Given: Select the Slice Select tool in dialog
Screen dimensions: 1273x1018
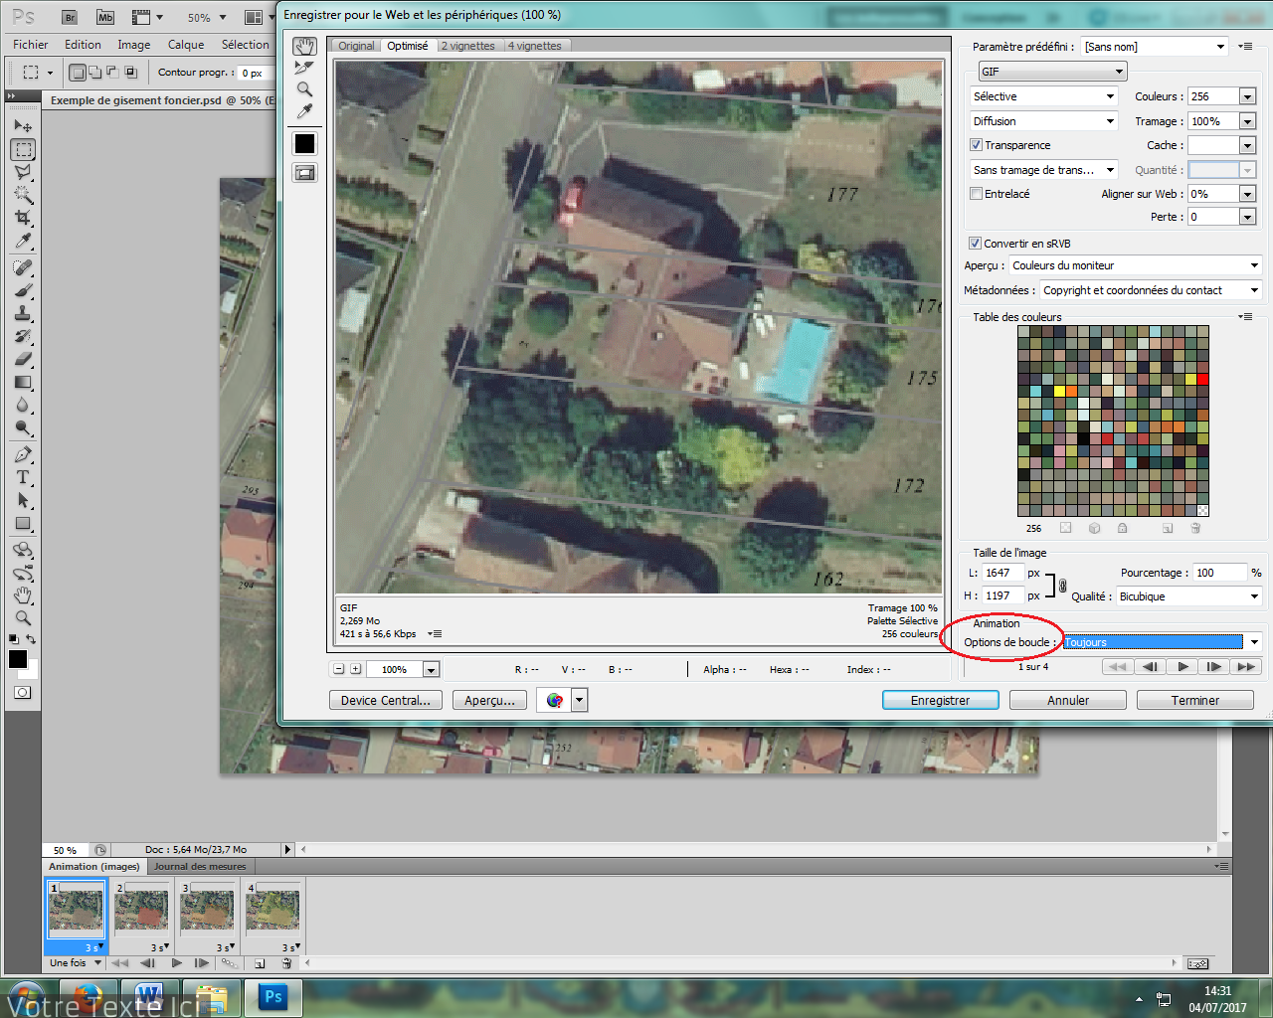Looking at the screenshot, I should pos(304,68).
